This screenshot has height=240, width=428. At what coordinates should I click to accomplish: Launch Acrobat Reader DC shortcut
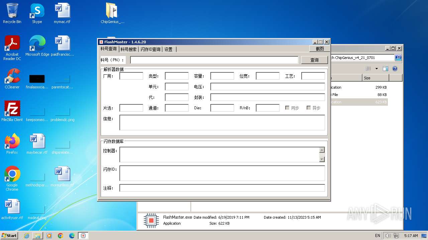pyautogui.click(x=12, y=48)
